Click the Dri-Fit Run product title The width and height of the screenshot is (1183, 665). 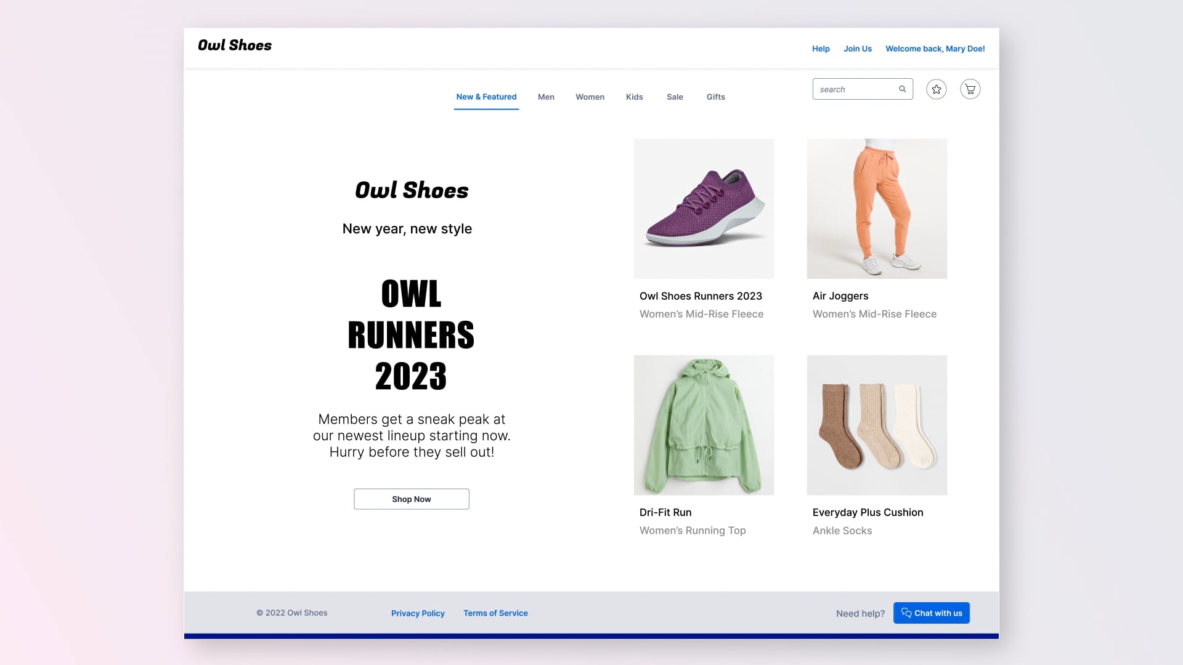[x=665, y=512]
